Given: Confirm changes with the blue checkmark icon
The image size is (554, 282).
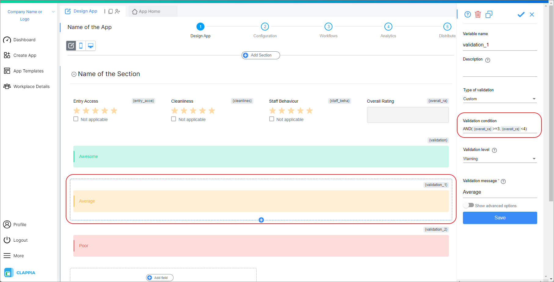Looking at the screenshot, I should coord(521,14).
